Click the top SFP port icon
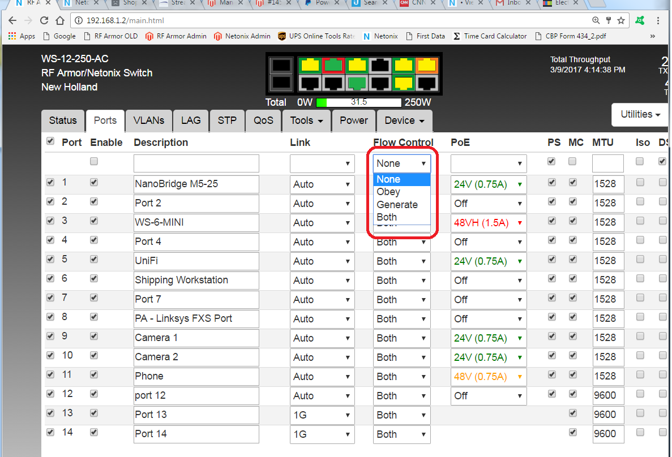Viewport: 672px width, 457px height. click(280, 66)
